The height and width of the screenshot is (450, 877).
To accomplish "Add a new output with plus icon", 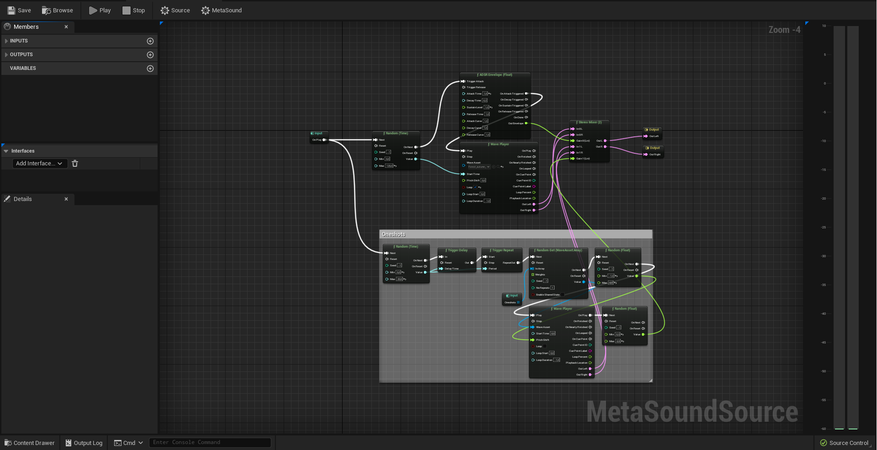I will (x=150, y=55).
